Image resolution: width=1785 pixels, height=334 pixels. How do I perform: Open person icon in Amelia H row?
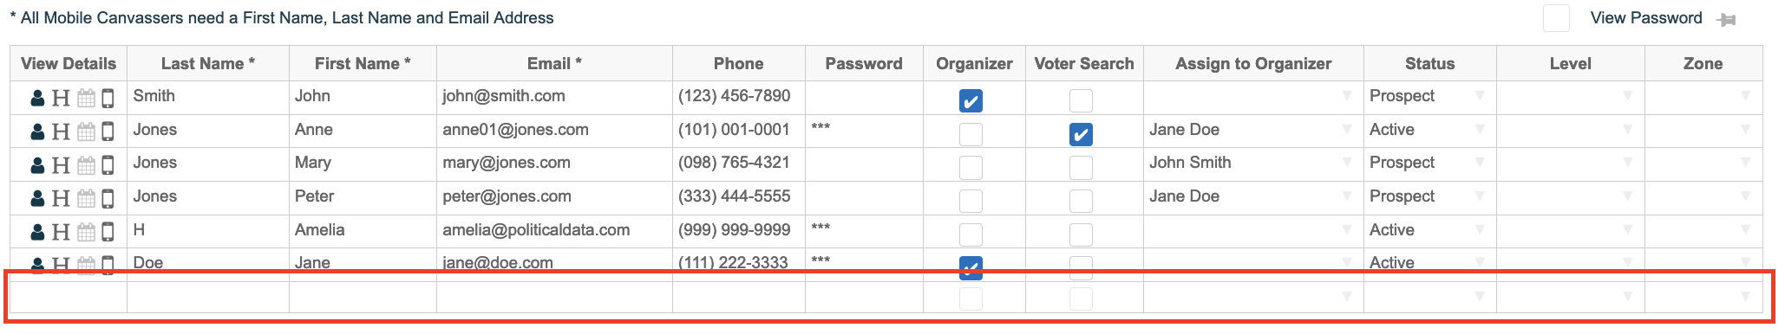tap(37, 232)
